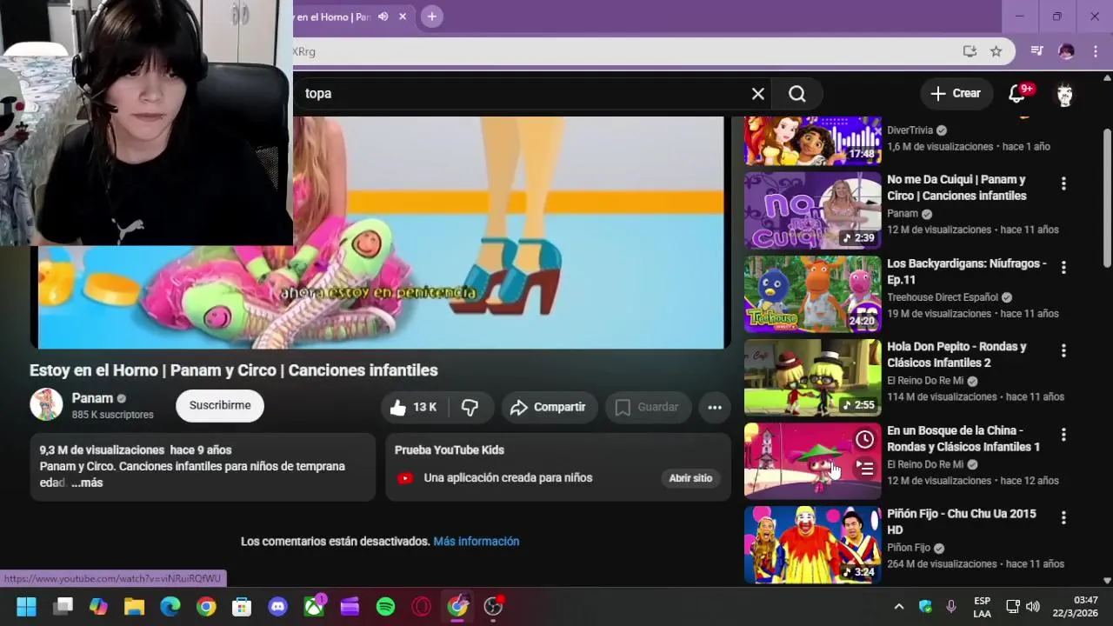Click the Guardar save button
The image size is (1113, 626).
coord(648,407)
